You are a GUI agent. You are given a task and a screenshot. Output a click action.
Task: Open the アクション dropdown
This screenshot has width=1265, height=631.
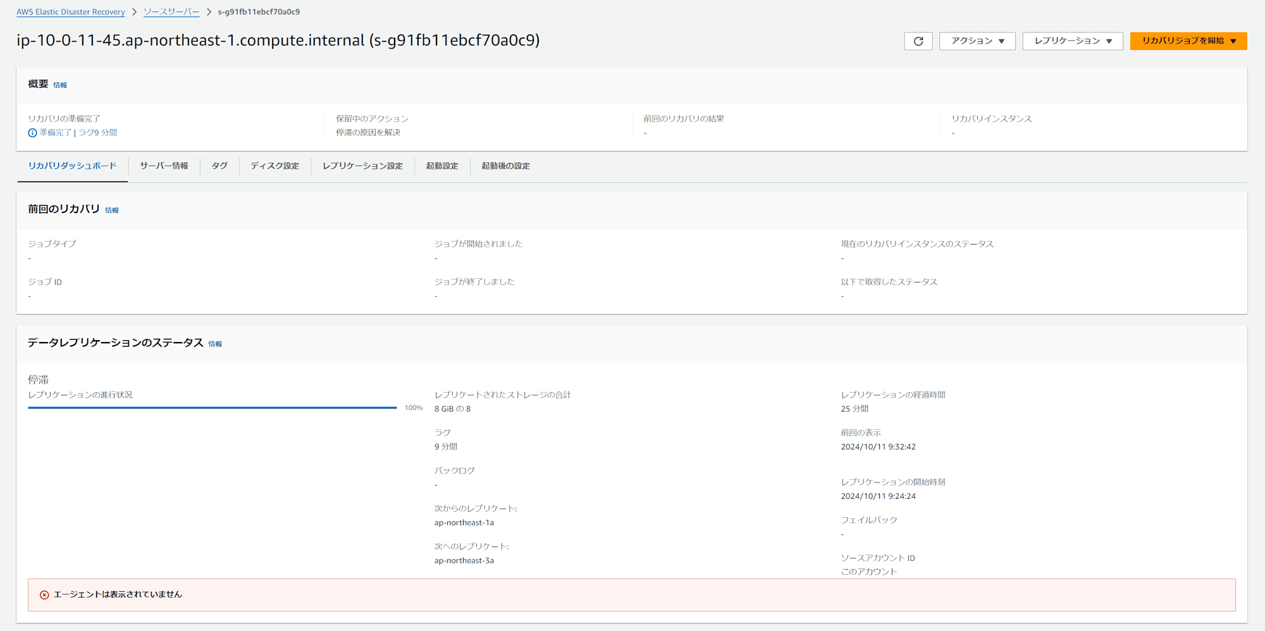pyautogui.click(x=977, y=41)
